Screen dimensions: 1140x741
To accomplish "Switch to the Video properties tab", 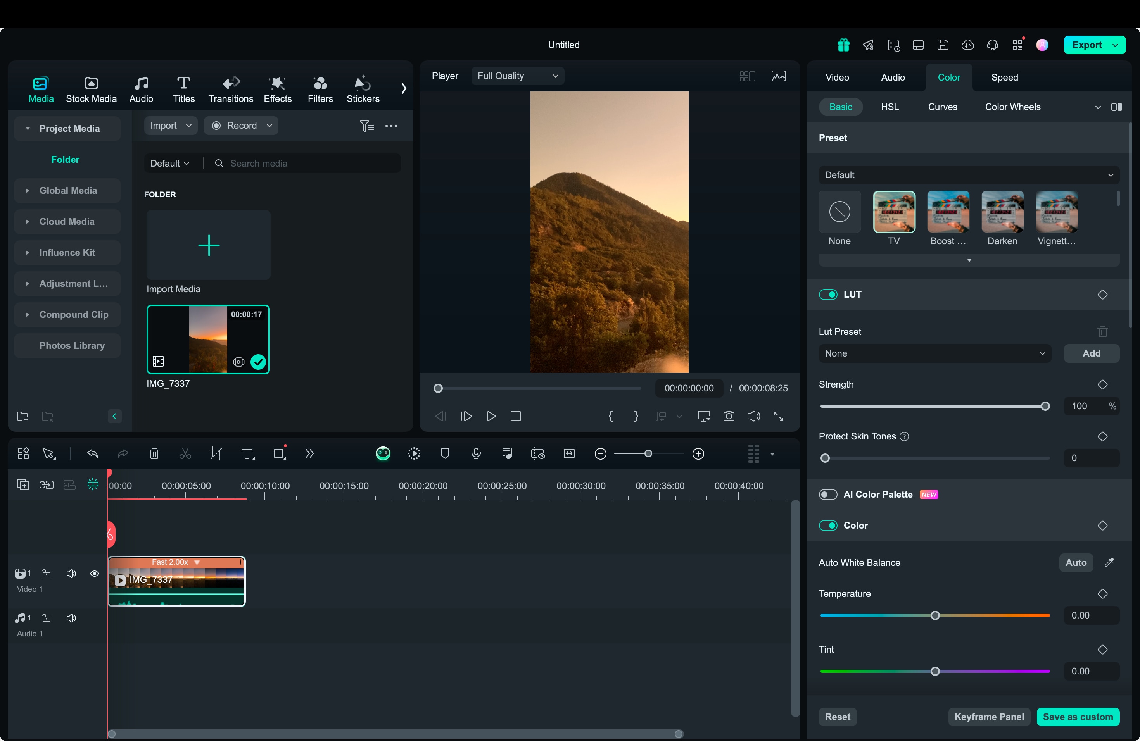I will 837,77.
